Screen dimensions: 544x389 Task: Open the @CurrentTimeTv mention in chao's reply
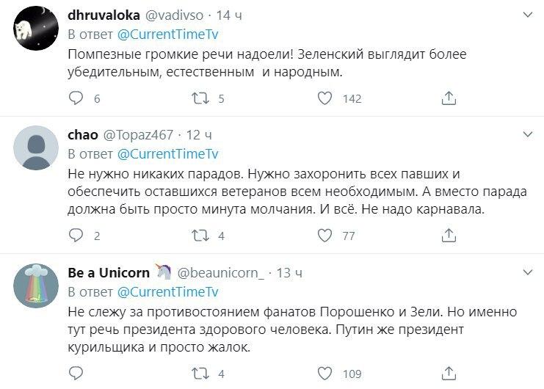(167, 154)
